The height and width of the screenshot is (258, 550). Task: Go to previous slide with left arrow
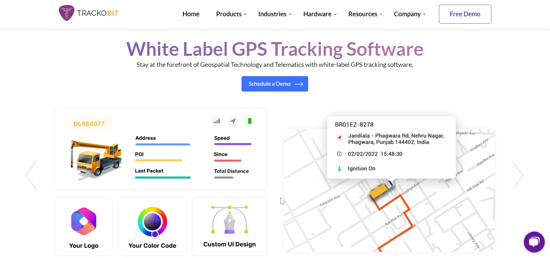coord(31,175)
